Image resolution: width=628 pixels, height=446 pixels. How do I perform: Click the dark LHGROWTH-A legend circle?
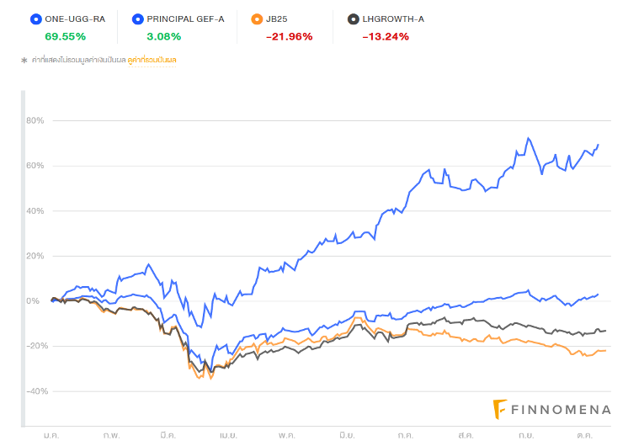pos(354,19)
